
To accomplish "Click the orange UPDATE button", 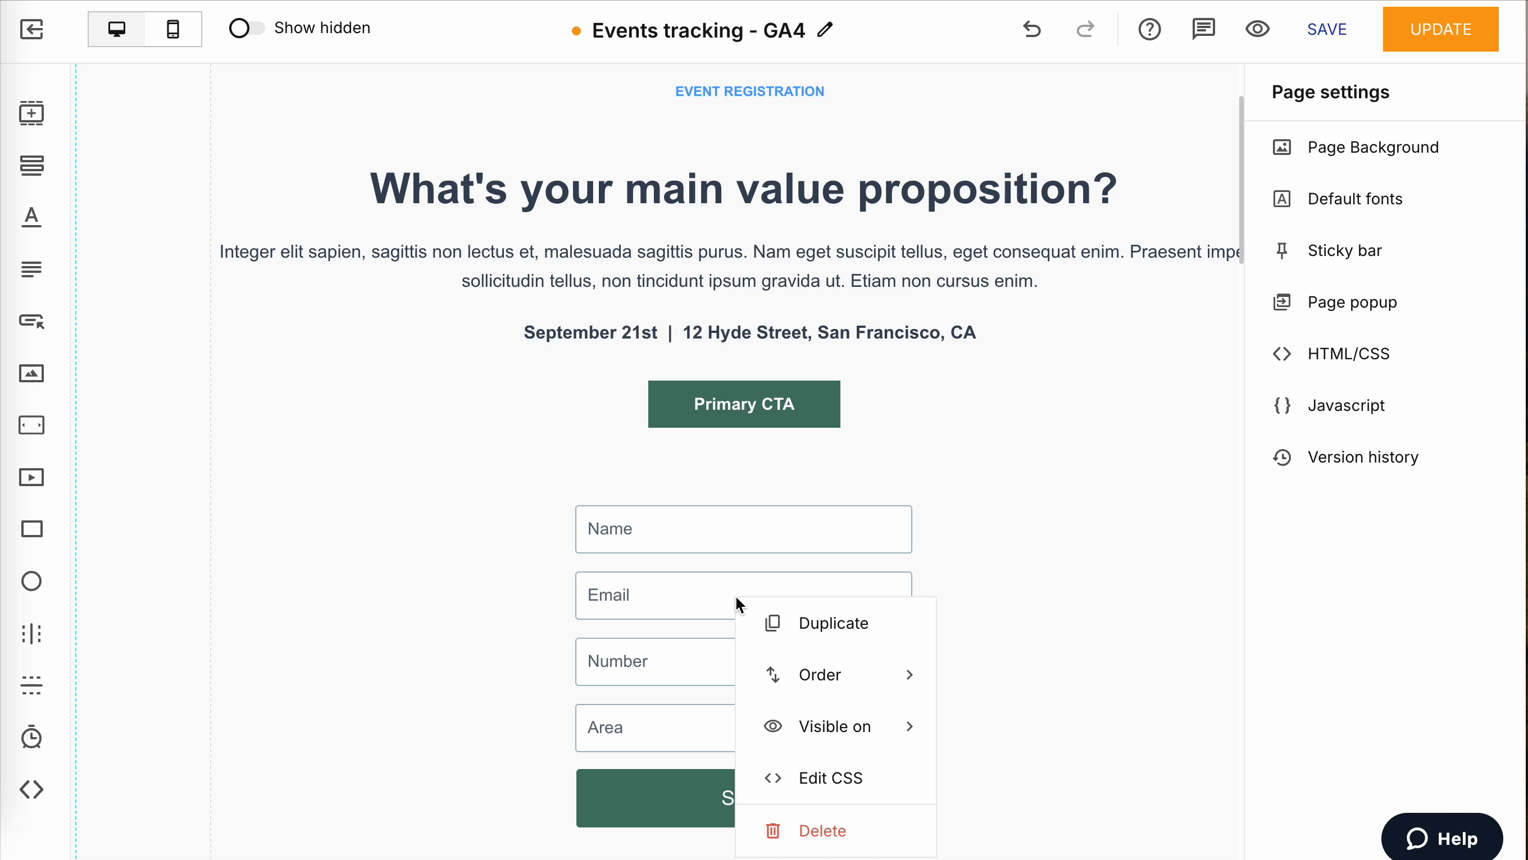I will click(1440, 29).
